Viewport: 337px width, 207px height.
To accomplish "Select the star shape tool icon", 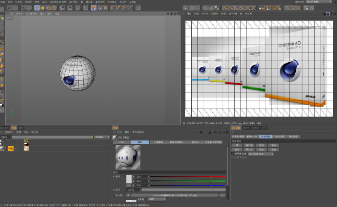I will click(x=2, y=85).
